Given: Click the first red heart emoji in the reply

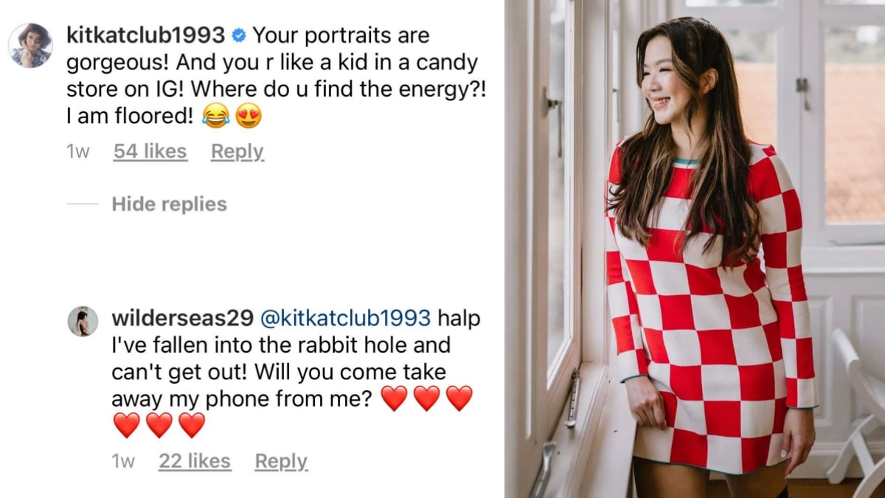Looking at the screenshot, I should [394, 398].
